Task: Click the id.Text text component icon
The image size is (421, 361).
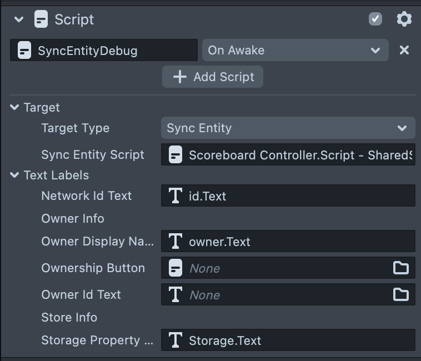Action: click(176, 196)
